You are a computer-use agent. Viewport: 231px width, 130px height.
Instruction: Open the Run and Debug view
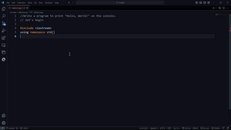click(4, 30)
